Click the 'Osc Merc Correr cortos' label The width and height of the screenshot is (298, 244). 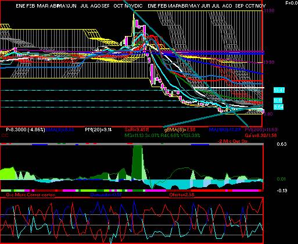coord(30,195)
